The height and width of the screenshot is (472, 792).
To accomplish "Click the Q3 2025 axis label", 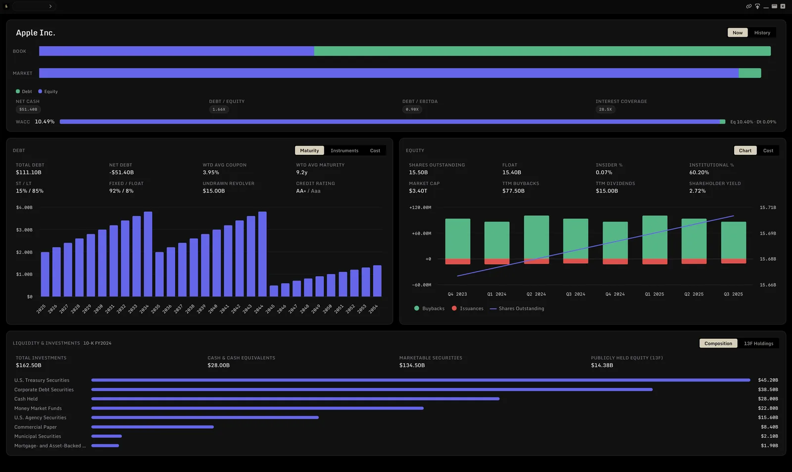I will [x=734, y=294].
